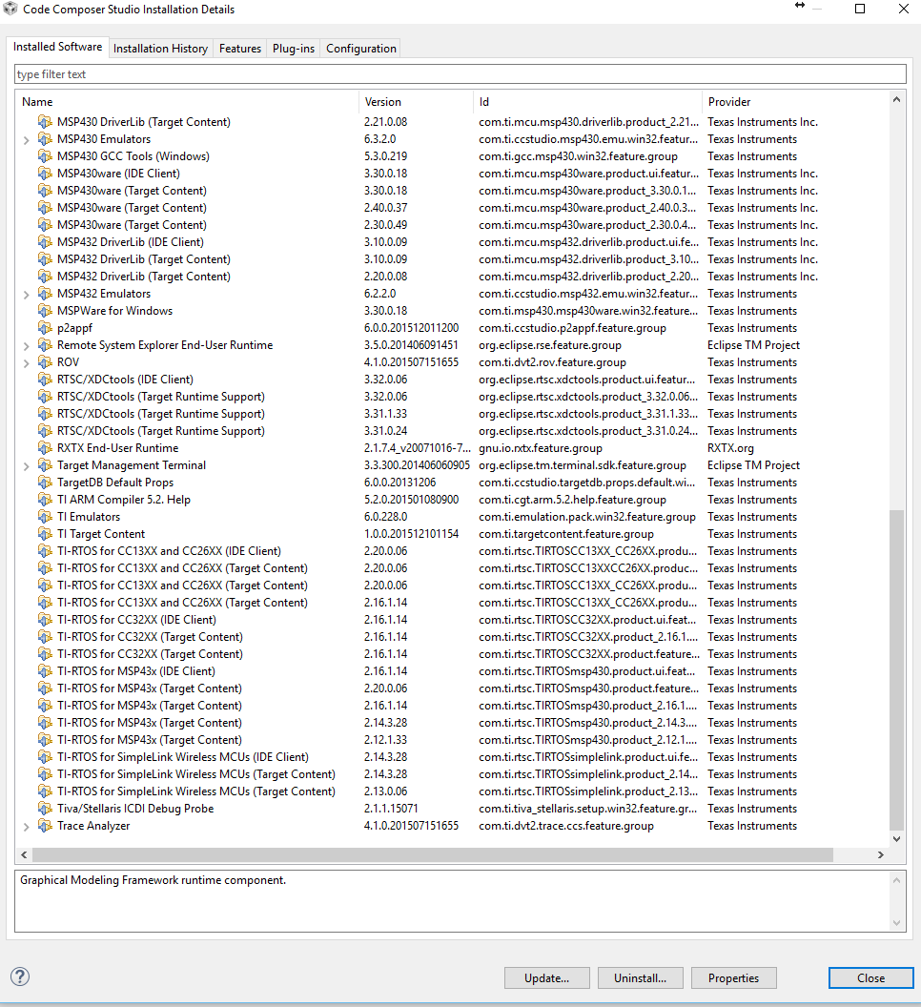Expand the Target Management Terminal node
The image size is (921, 1007).
(x=27, y=466)
